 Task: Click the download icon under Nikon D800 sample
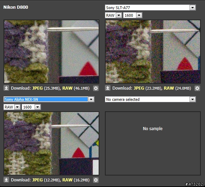coord(6,88)
